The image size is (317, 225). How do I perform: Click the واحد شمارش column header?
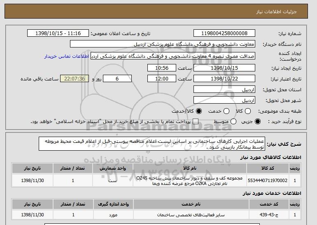tap(113, 168)
